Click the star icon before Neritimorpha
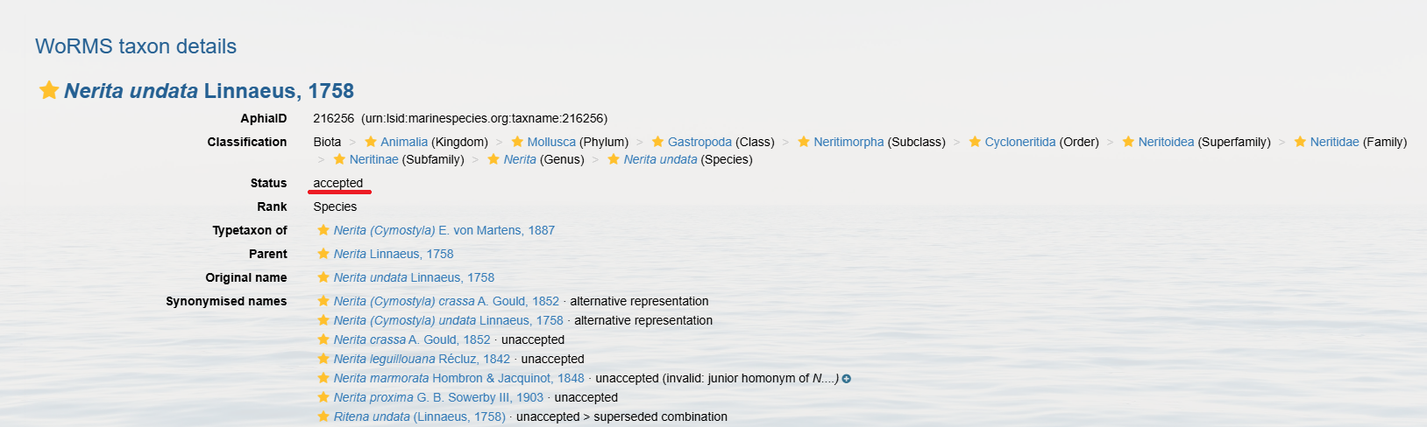Image resolution: width=1427 pixels, height=427 pixels. (804, 142)
